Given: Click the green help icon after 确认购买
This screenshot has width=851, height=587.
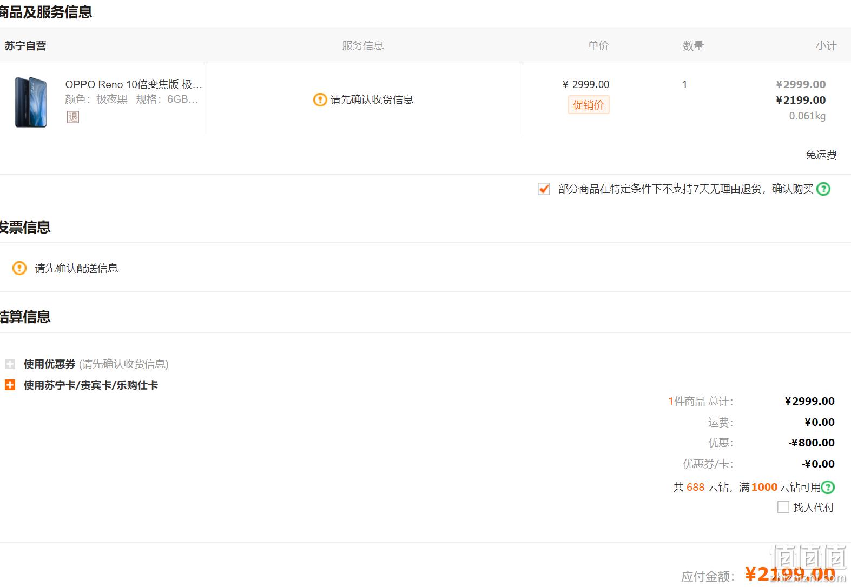Looking at the screenshot, I should pos(823,189).
